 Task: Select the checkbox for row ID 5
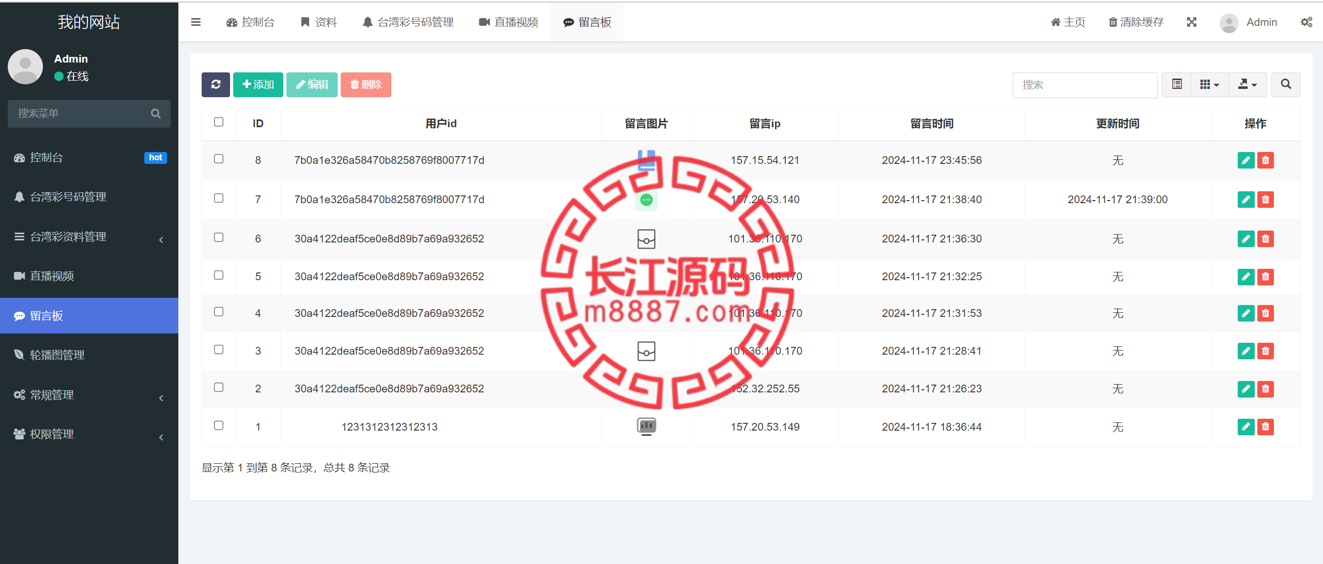coord(219,275)
